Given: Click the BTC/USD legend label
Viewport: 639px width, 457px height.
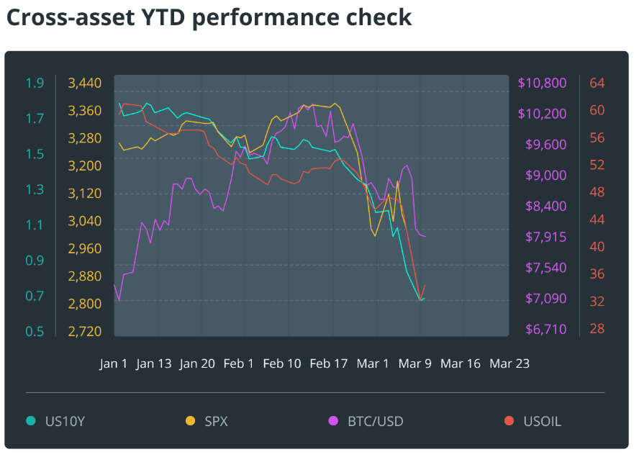Looking at the screenshot, I should pos(376,421).
